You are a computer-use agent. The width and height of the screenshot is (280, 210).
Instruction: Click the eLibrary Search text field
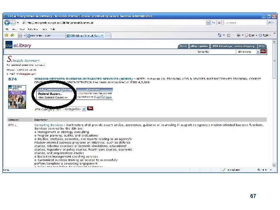222,52
